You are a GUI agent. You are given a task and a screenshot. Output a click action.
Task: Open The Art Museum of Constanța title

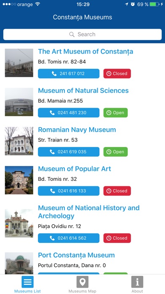[x=85, y=52]
